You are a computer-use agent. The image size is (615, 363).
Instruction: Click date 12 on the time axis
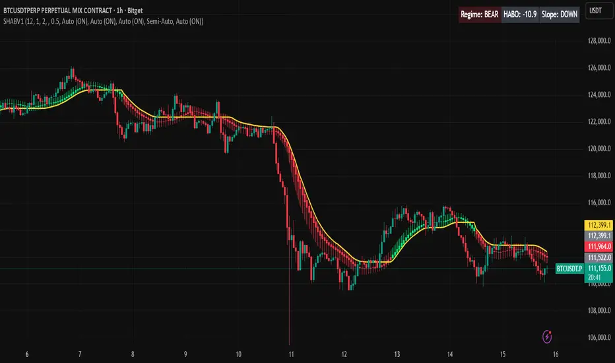(344, 354)
